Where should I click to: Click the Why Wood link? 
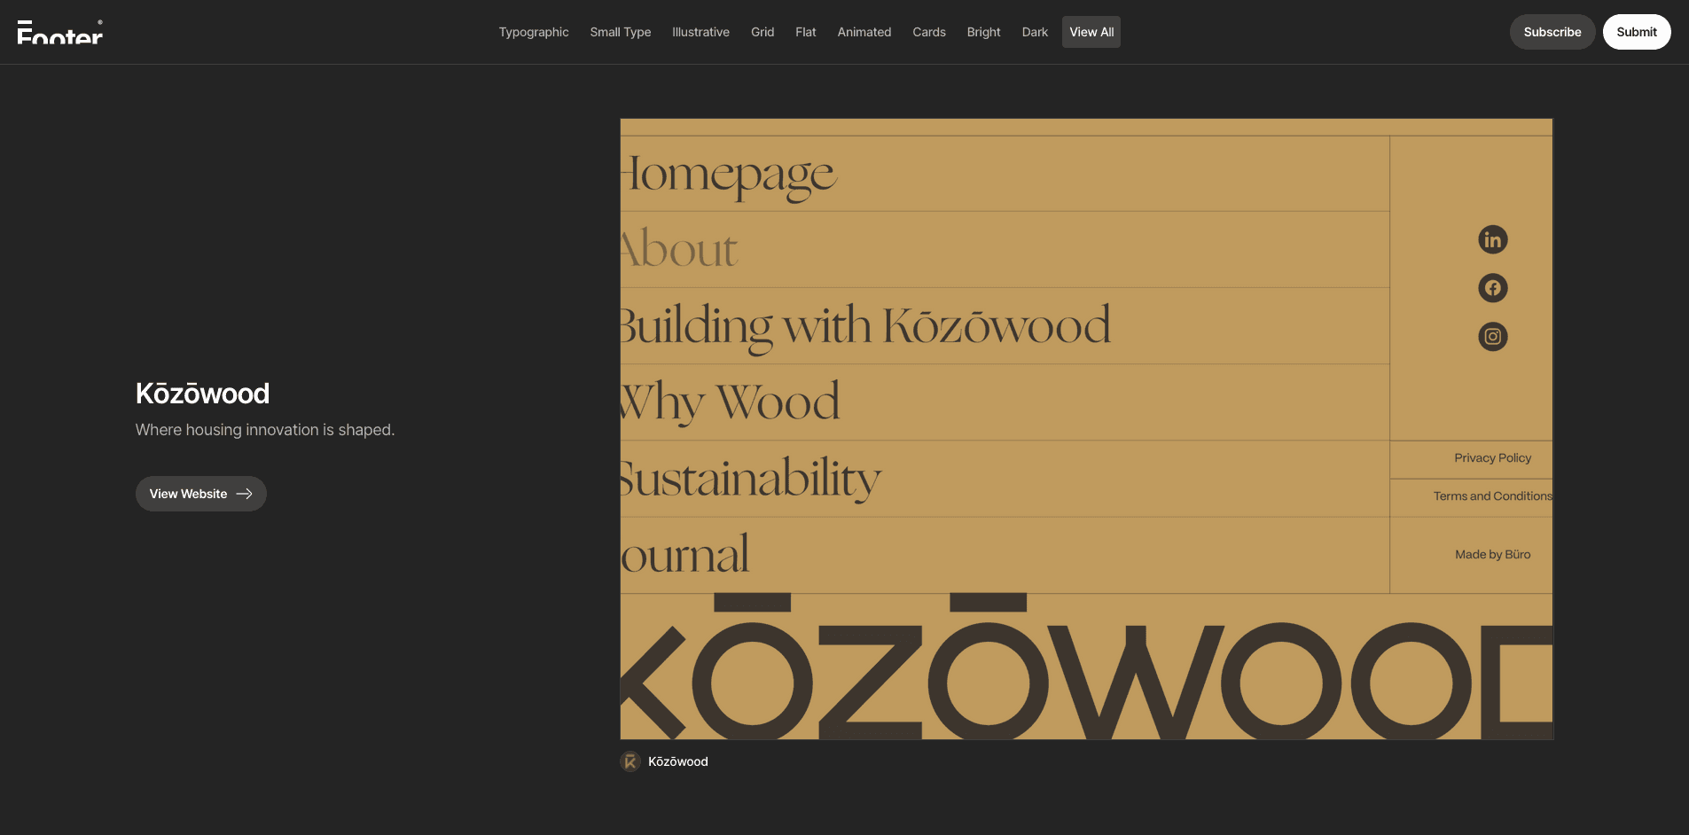pos(730,402)
